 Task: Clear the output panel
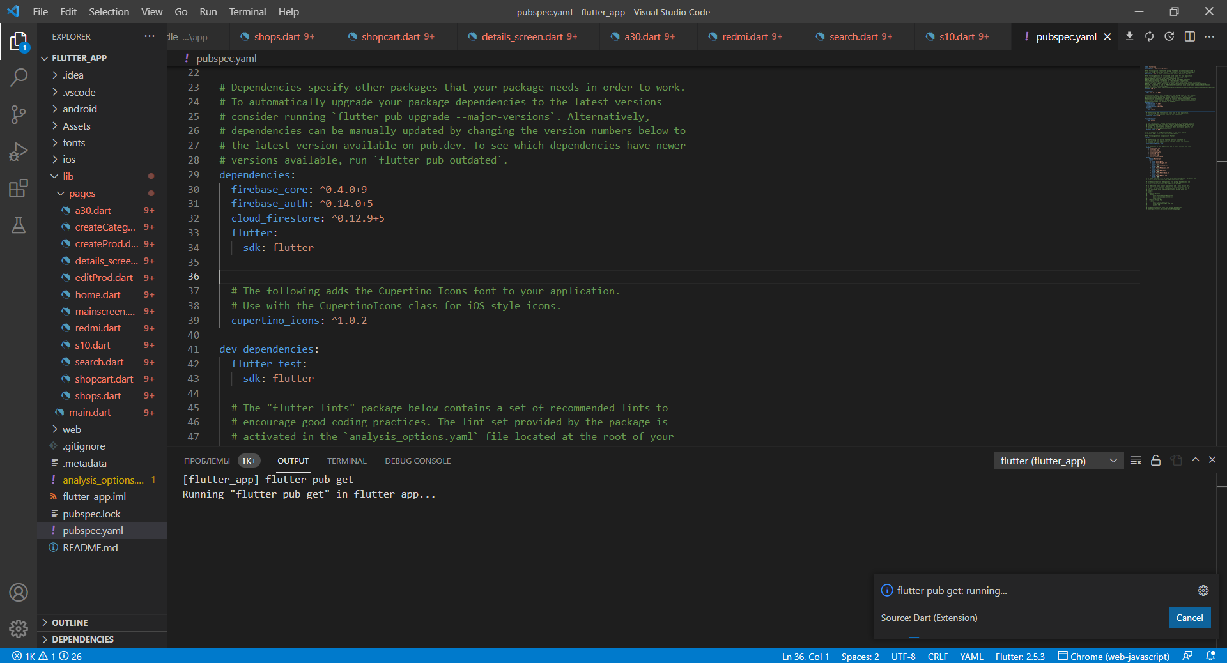coord(1136,461)
